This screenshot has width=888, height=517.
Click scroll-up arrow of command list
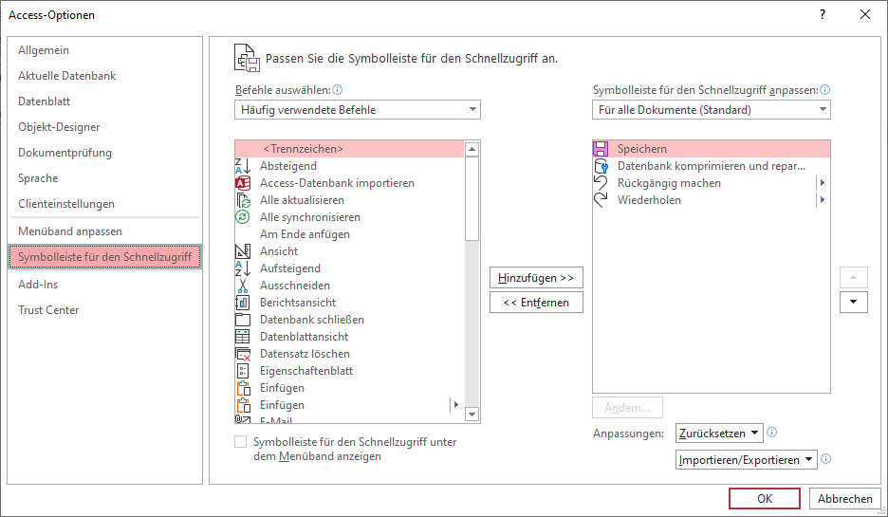point(472,150)
